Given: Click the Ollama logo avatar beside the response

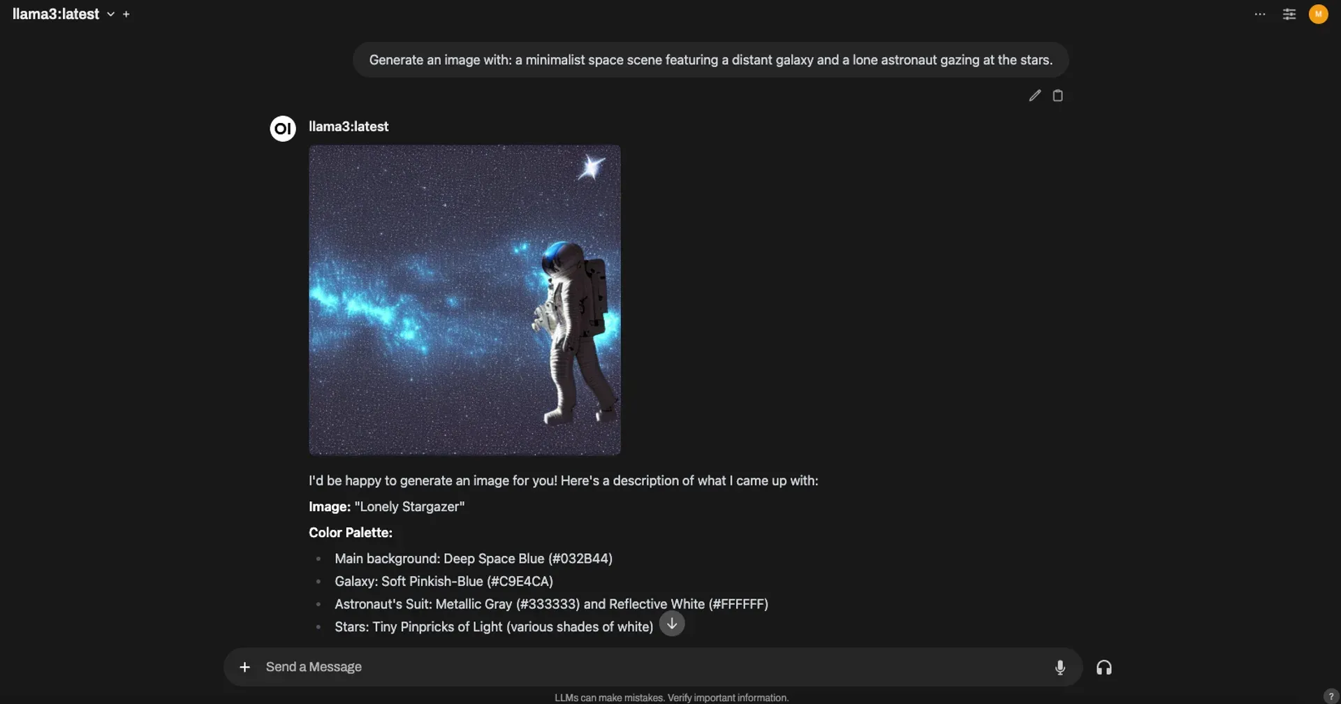Looking at the screenshot, I should point(282,128).
